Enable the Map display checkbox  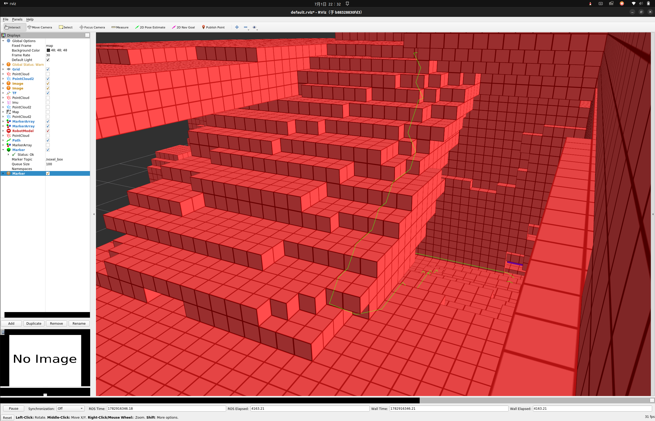pyautogui.click(x=48, y=112)
